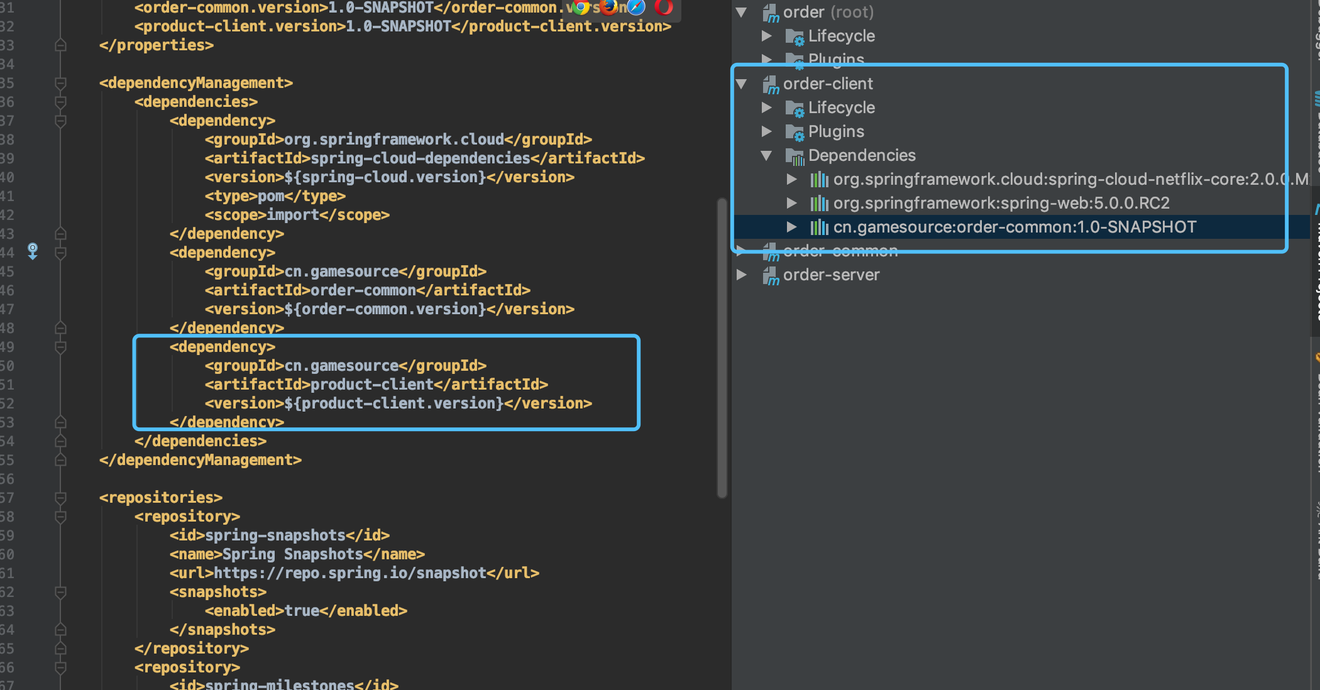Image resolution: width=1320 pixels, height=690 pixels.
Task: Click the order-server Maven module icon
Action: tap(771, 275)
